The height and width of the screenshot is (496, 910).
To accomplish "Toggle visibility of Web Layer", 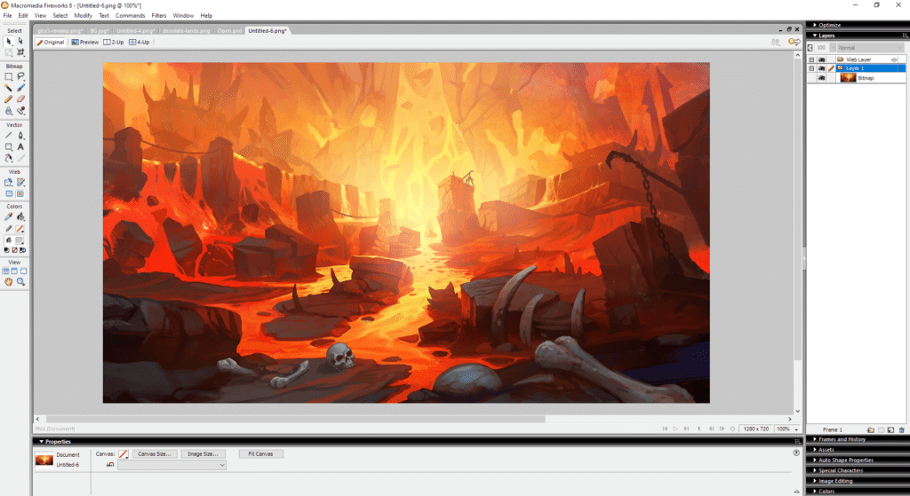I will tap(821, 59).
